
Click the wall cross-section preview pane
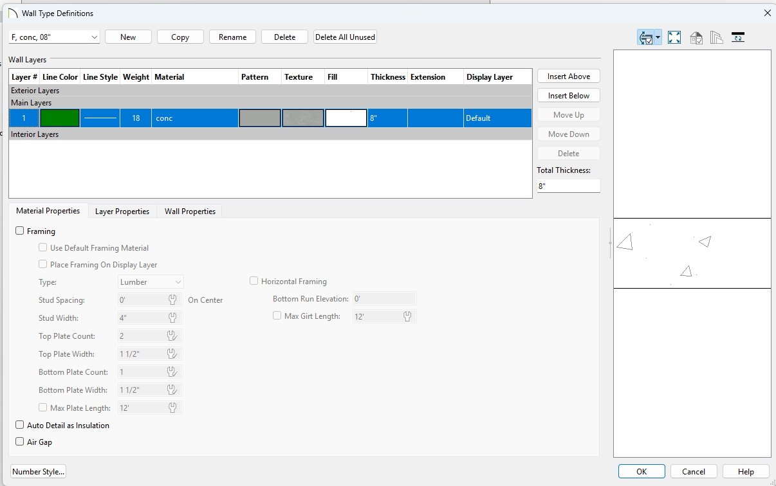[692, 253]
